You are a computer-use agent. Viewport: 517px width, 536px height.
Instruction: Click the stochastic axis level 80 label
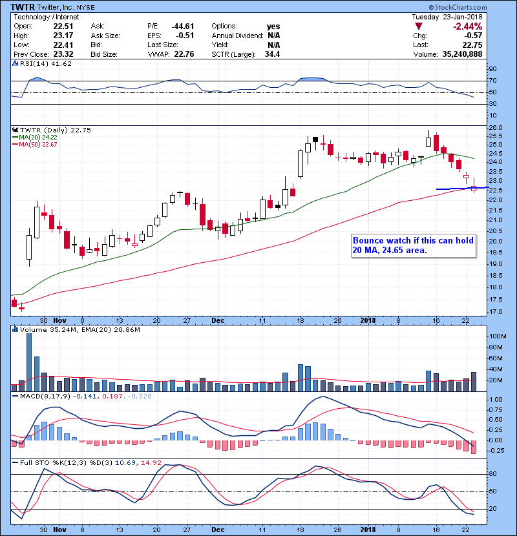(x=492, y=474)
